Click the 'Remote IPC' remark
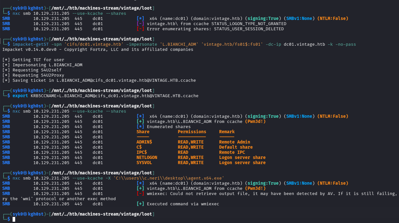The height and width of the screenshot is (223, 399). (232, 152)
